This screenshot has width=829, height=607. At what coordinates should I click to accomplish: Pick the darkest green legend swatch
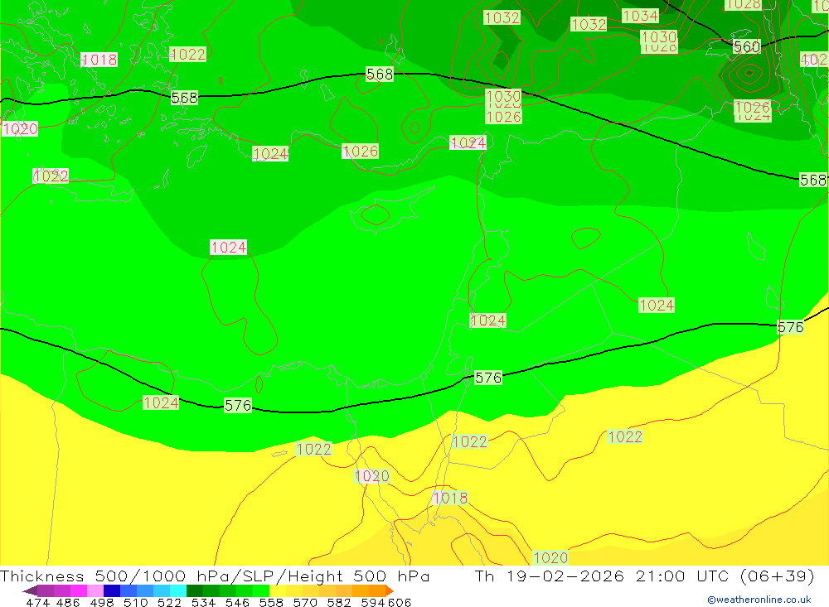click(195, 590)
